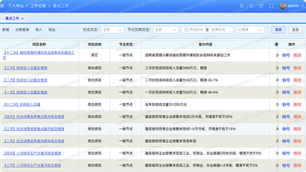Click 删除 for 【三月】社会消费品零售总额
306x172 pixels.
tap(298, 129)
